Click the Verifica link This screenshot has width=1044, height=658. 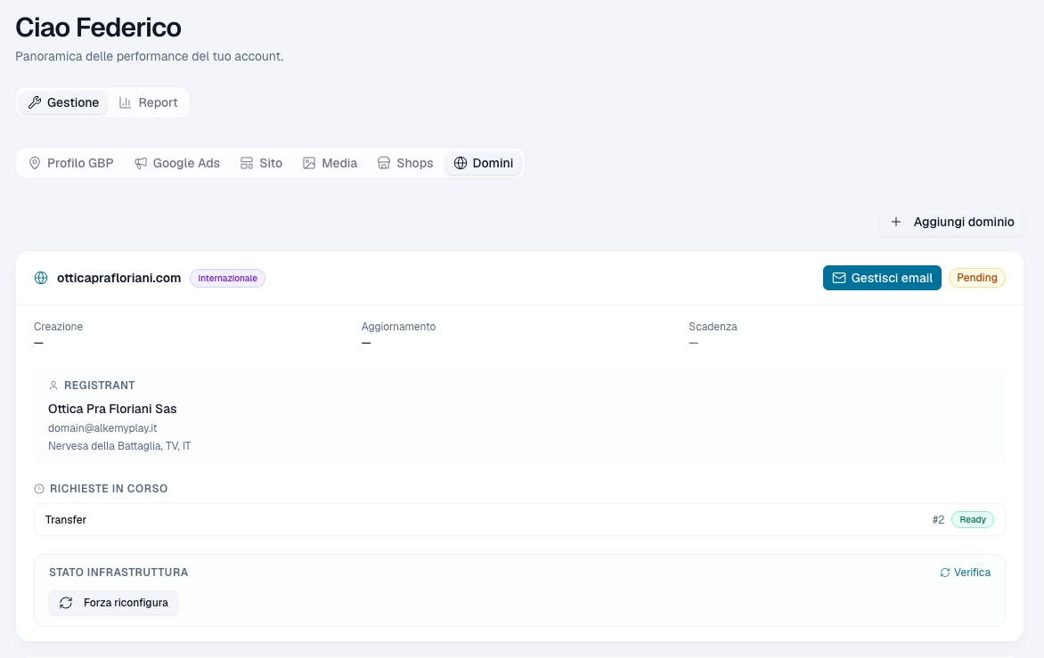coord(965,573)
